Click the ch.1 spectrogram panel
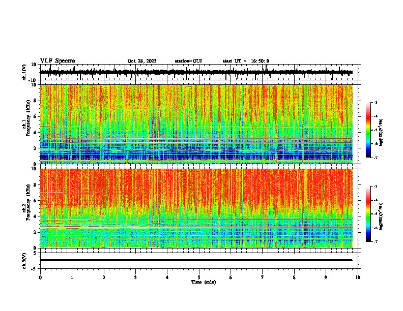The height and width of the screenshot is (311, 403). point(196,124)
